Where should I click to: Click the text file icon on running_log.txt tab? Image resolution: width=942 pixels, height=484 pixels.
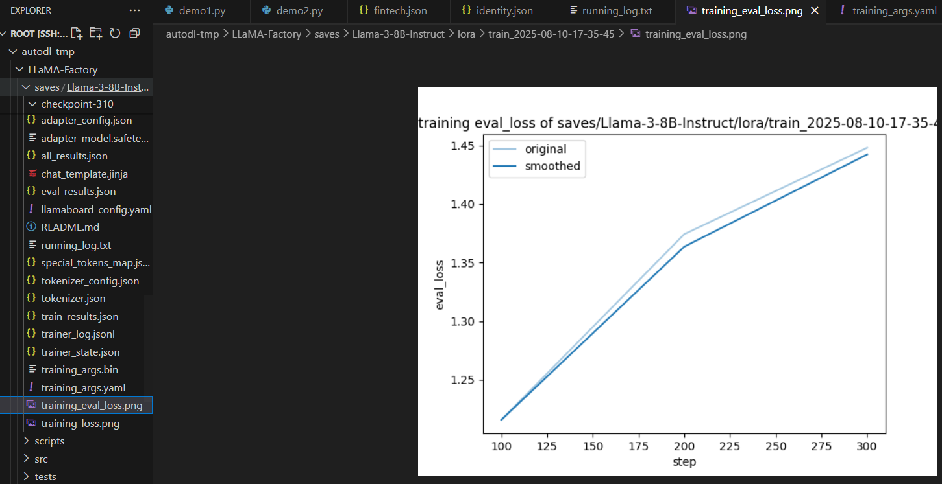[x=573, y=10]
